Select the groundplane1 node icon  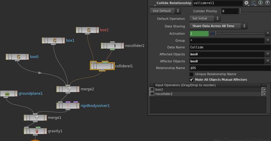point(7,94)
